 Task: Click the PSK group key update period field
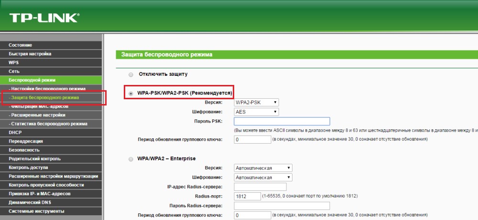tap(252, 140)
